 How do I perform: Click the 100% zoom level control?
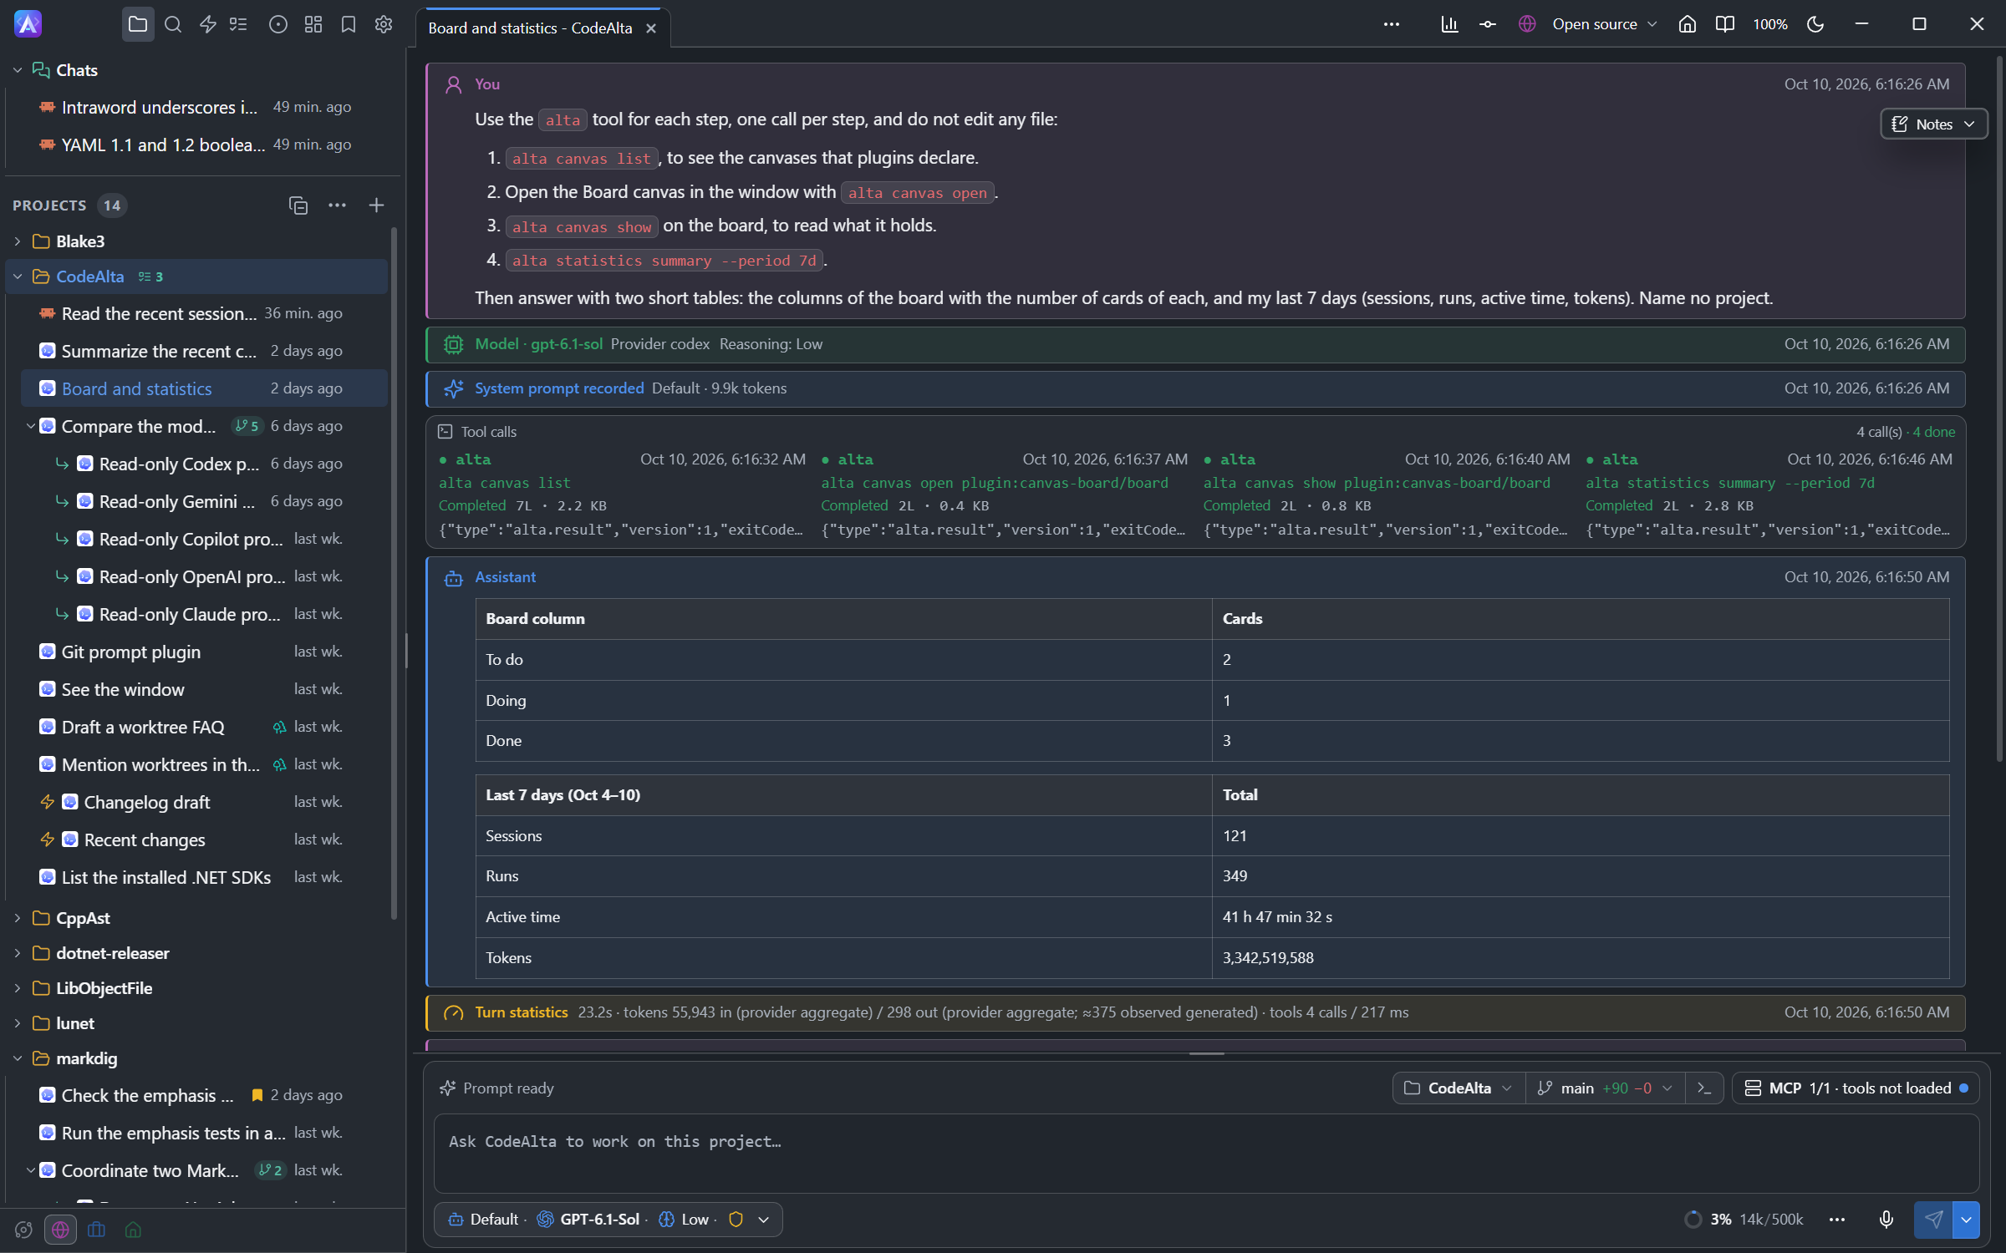1769,24
